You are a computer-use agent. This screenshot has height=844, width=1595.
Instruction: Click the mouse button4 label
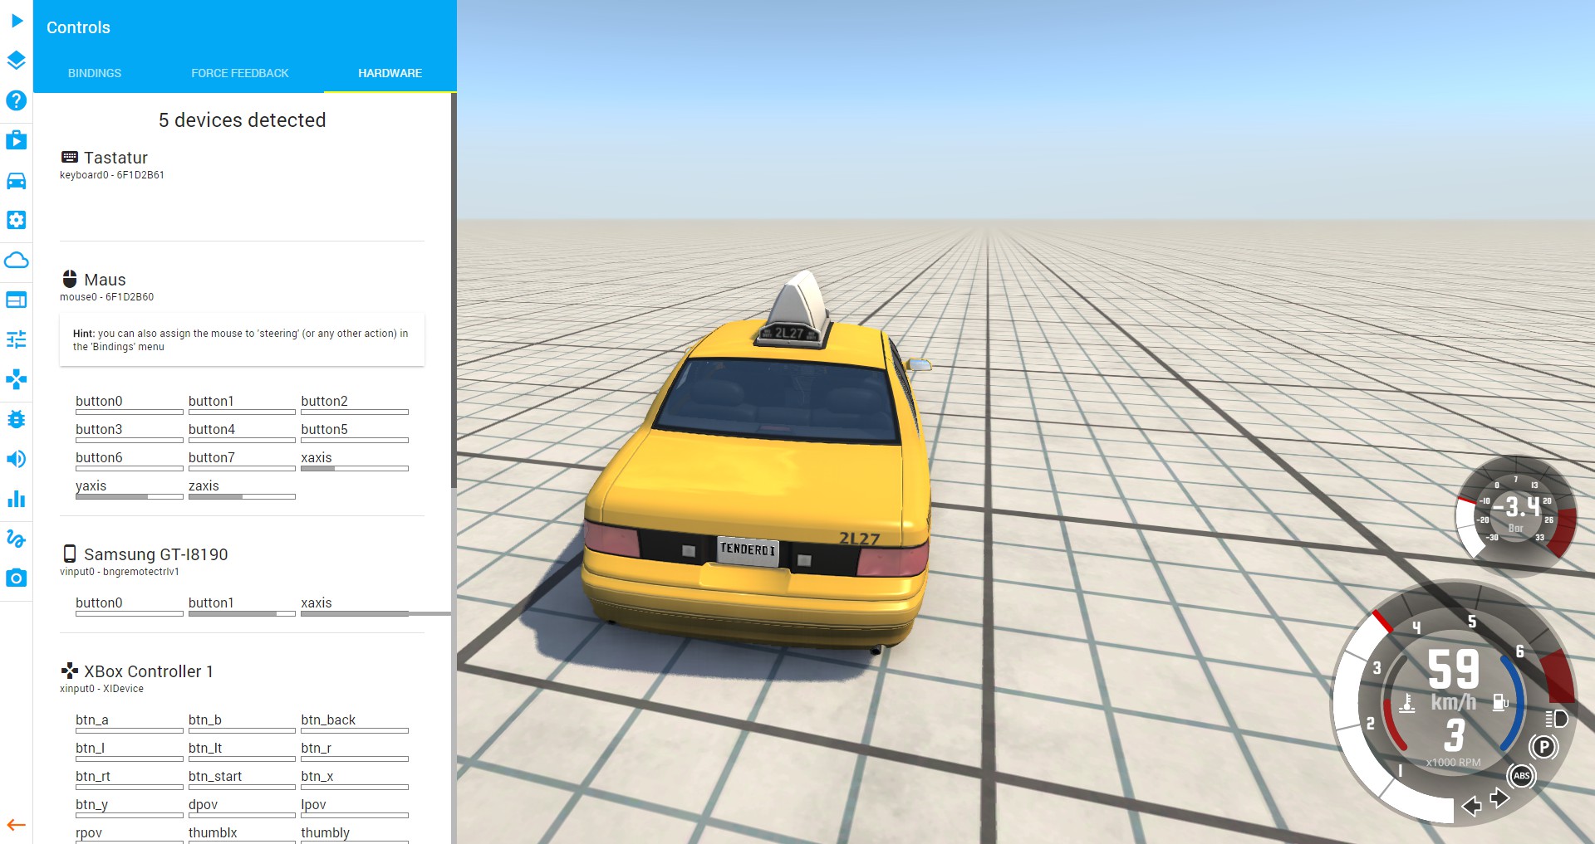[212, 429]
